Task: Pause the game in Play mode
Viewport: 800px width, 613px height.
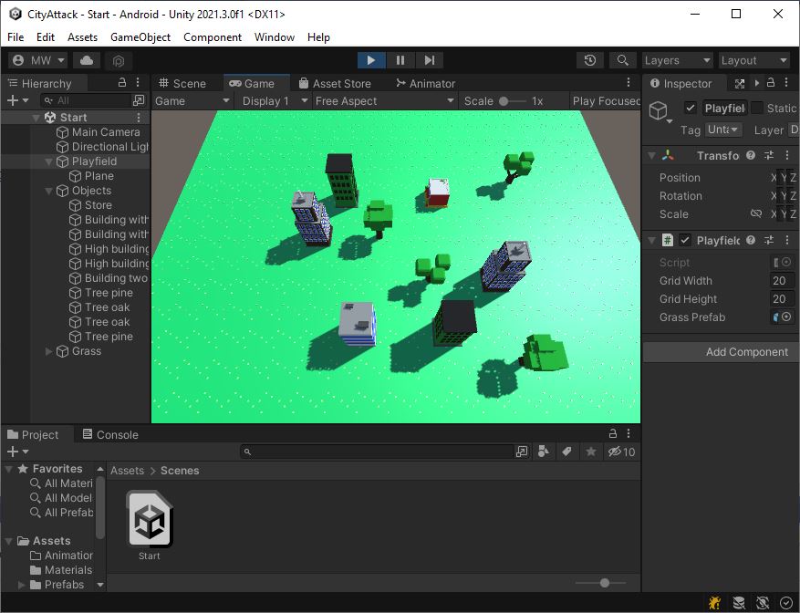Action: point(400,59)
